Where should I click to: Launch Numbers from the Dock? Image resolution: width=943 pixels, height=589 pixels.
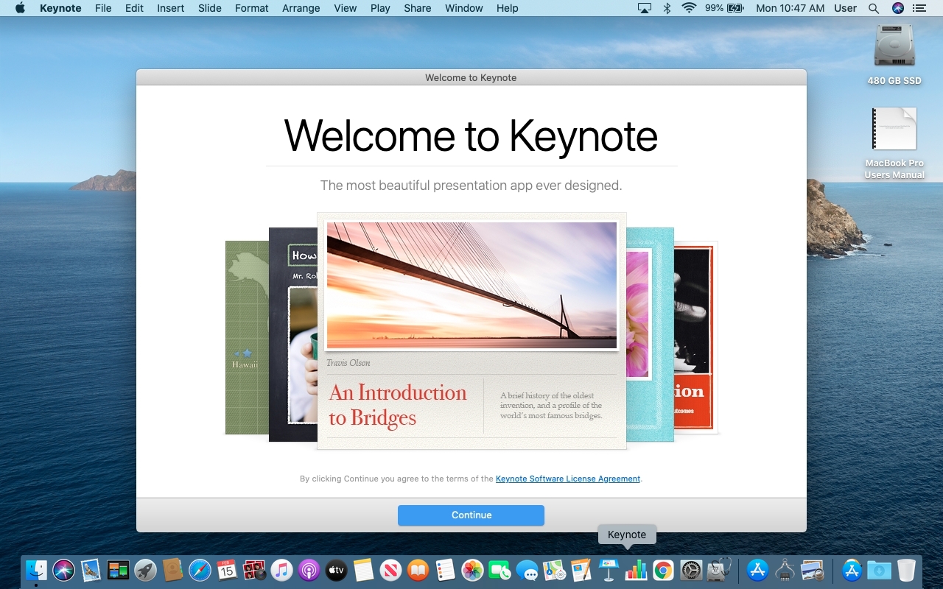pyautogui.click(x=636, y=570)
